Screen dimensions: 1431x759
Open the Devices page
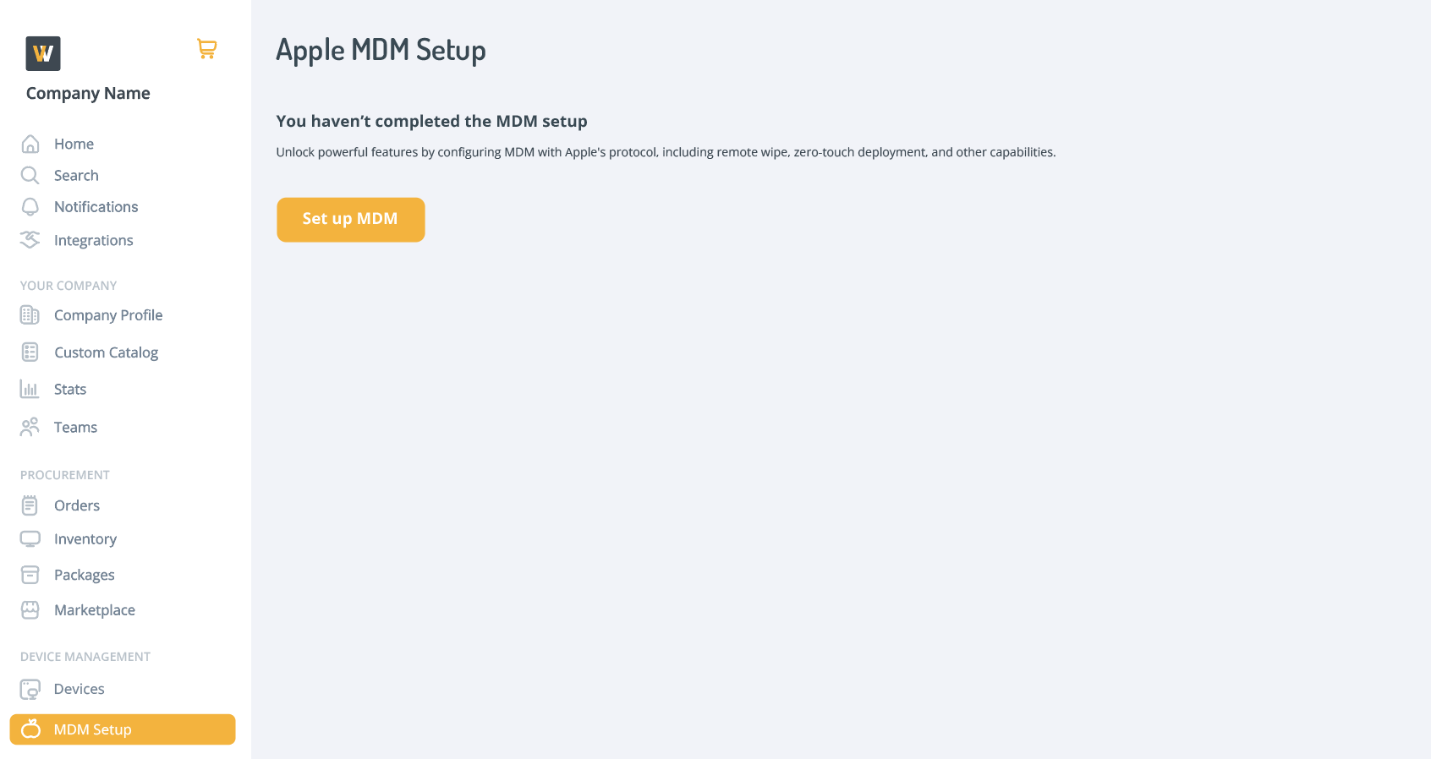[79, 689]
